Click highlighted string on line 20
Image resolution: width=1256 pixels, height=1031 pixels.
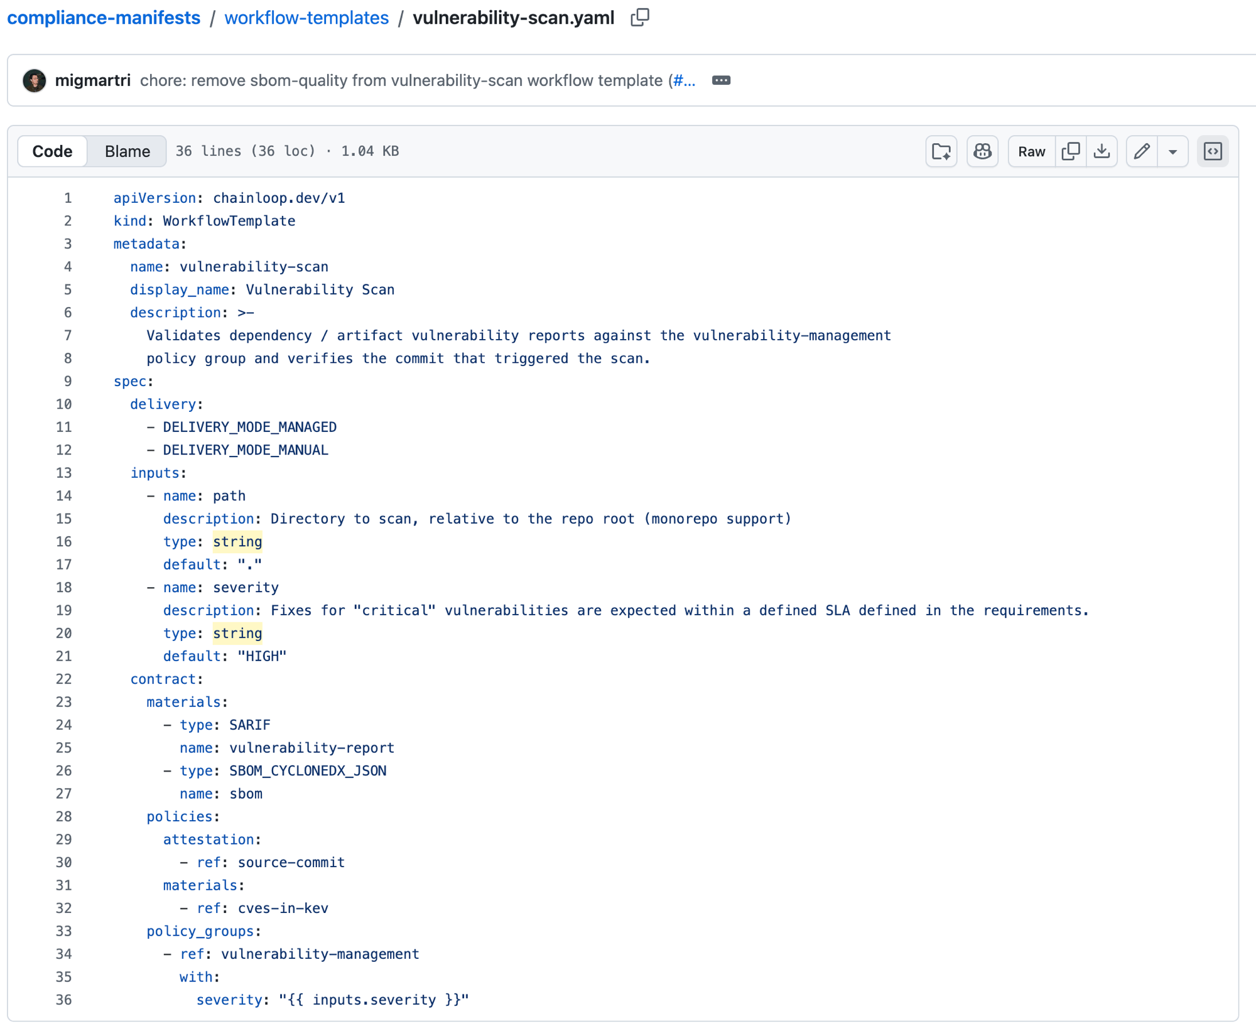[x=237, y=634]
